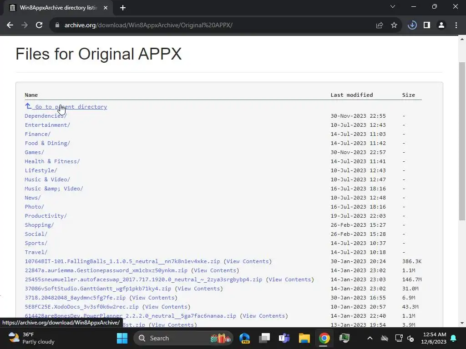The height and width of the screenshot is (349, 466).
Task: View Contents of the autofaceswap zip
Action: [290, 279]
